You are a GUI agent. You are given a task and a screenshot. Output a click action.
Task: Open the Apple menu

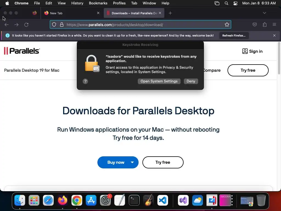click(x=7, y=3)
